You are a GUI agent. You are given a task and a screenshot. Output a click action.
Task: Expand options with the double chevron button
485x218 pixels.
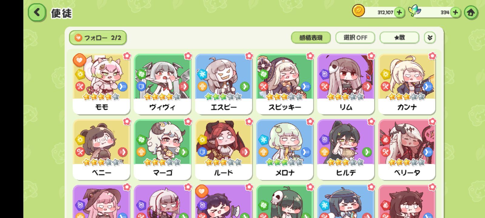[430, 38]
